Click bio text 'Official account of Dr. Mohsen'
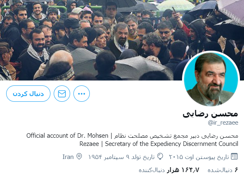The width and height of the screenshot is (244, 179). (67, 136)
